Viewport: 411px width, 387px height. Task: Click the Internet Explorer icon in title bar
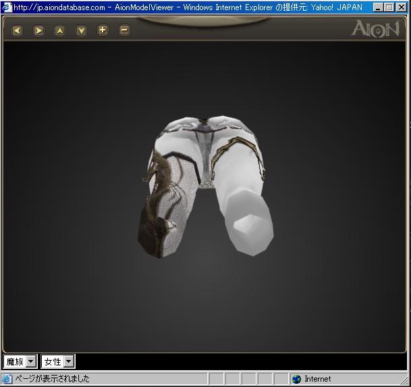[x=7, y=7]
